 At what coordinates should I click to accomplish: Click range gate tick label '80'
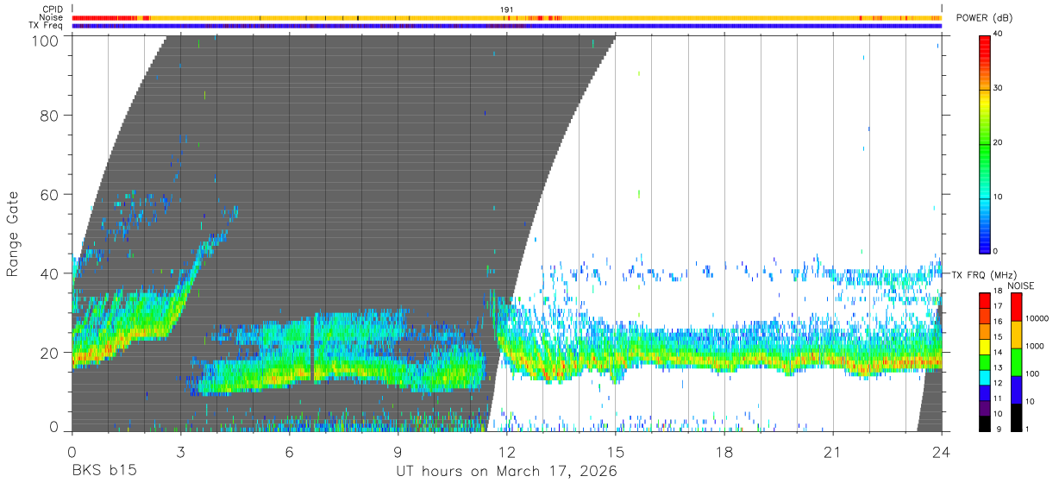(x=51, y=116)
